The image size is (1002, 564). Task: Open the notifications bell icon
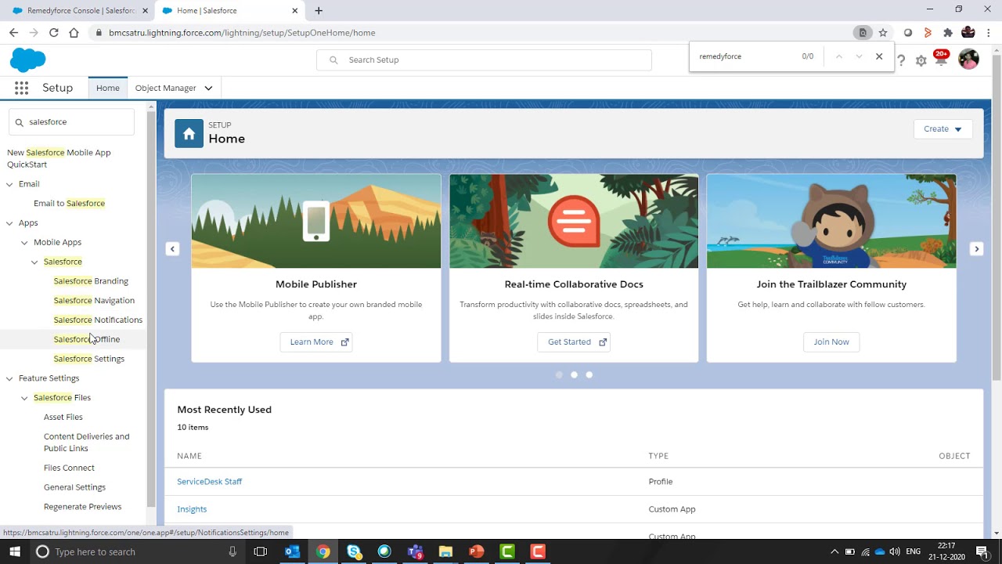[941, 60]
